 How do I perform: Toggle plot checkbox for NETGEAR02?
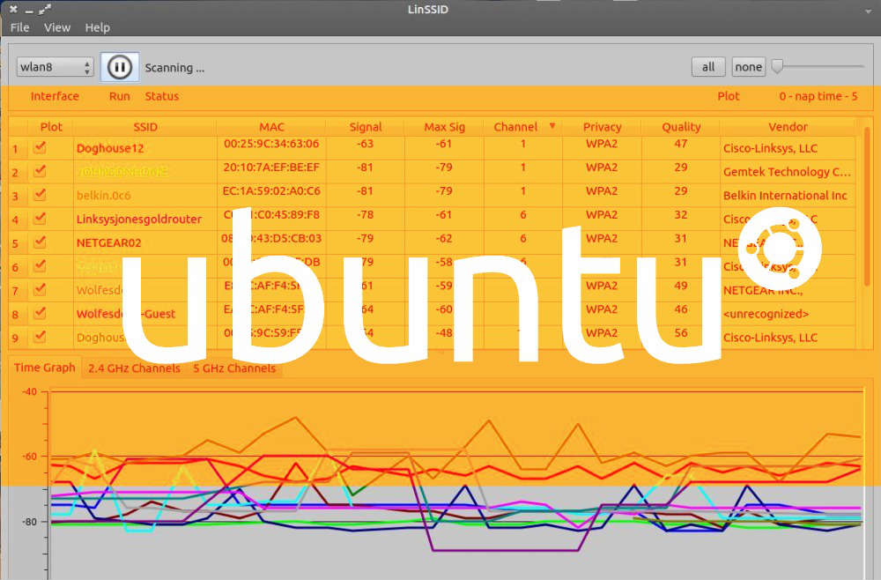[x=40, y=242]
